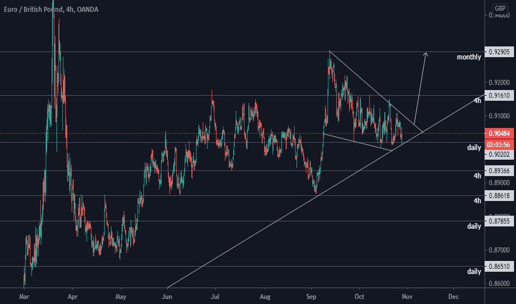Click the 0.89366 price label
This screenshot has width=516, height=304.
point(499,171)
